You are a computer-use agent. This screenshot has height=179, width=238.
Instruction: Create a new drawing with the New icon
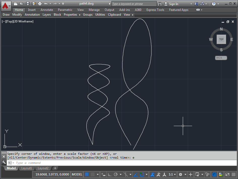point(16,4)
